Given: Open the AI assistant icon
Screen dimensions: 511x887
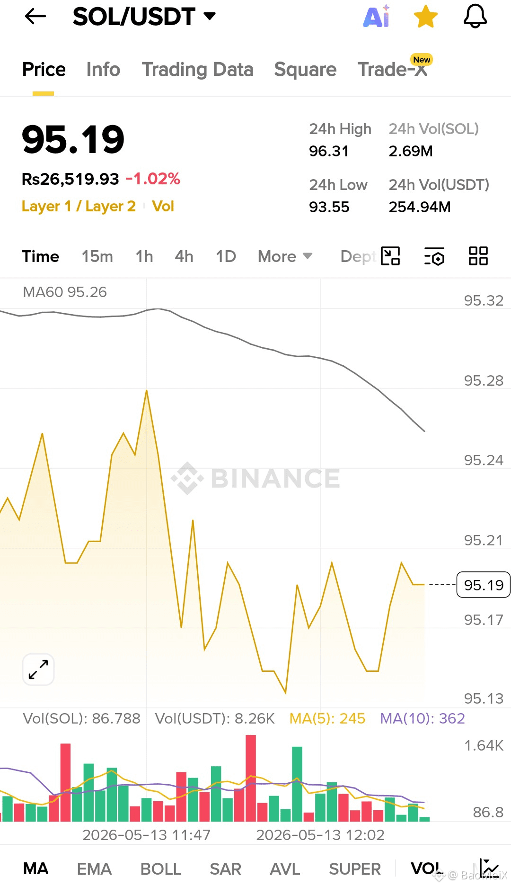Looking at the screenshot, I should point(377,16).
